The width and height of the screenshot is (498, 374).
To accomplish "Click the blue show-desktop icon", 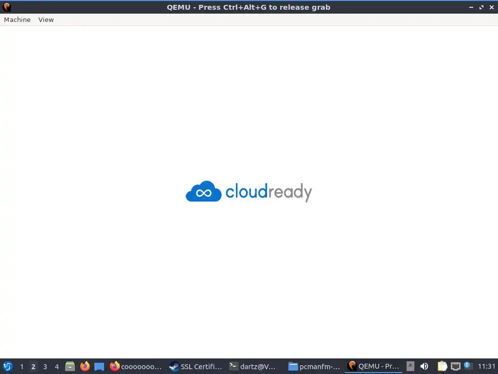I will click(99, 367).
